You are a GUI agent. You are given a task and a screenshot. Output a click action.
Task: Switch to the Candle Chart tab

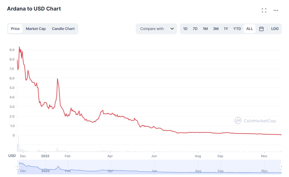(63, 29)
